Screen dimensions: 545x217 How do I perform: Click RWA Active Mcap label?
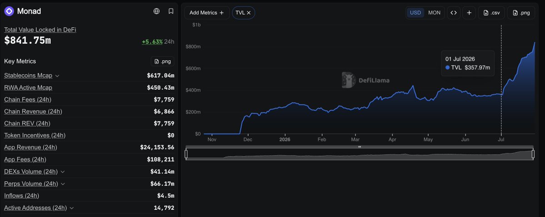tap(28, 88)
